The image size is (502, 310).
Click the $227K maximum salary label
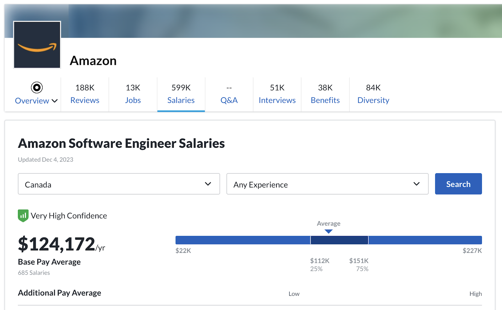[472, 251]
